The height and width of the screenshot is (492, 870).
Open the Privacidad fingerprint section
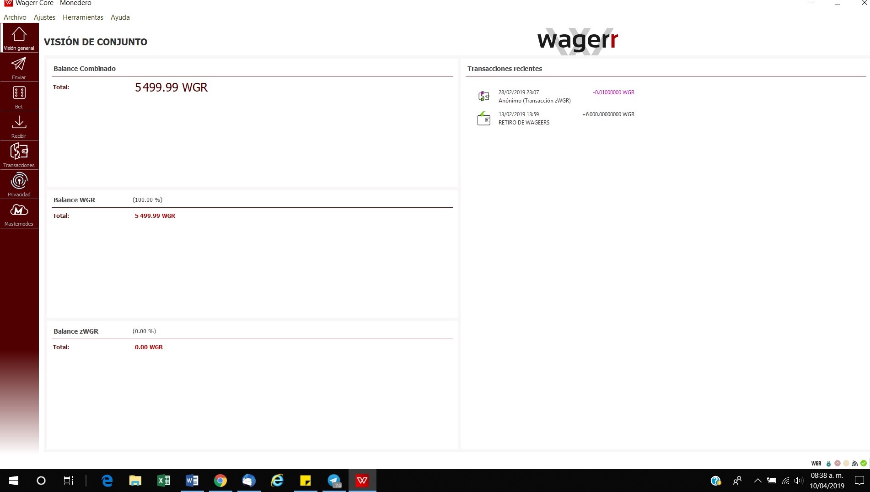pos(19,185)
